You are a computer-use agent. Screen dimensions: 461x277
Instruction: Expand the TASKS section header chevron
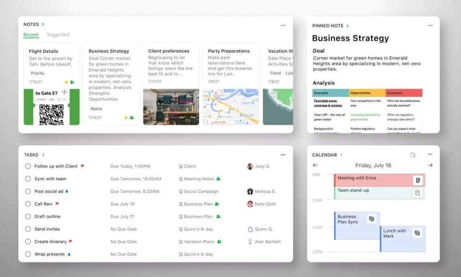click(43, 155)
